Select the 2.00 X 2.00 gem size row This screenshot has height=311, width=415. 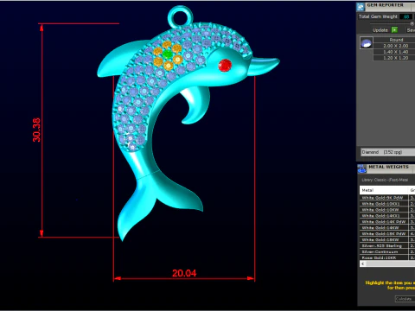point(394,46)
